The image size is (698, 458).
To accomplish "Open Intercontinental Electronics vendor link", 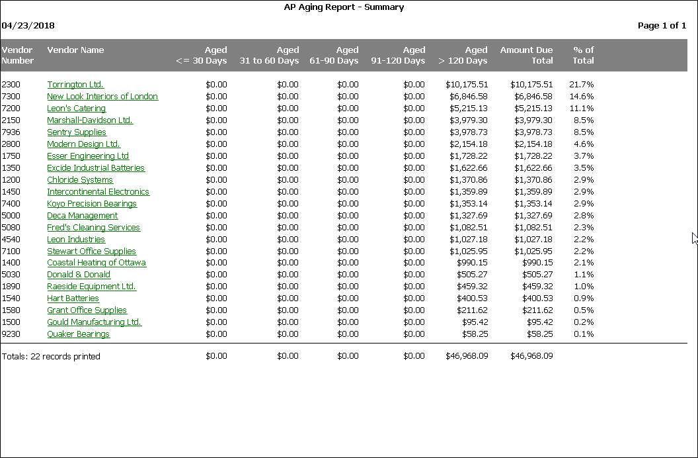I will (x=98, y=191).
